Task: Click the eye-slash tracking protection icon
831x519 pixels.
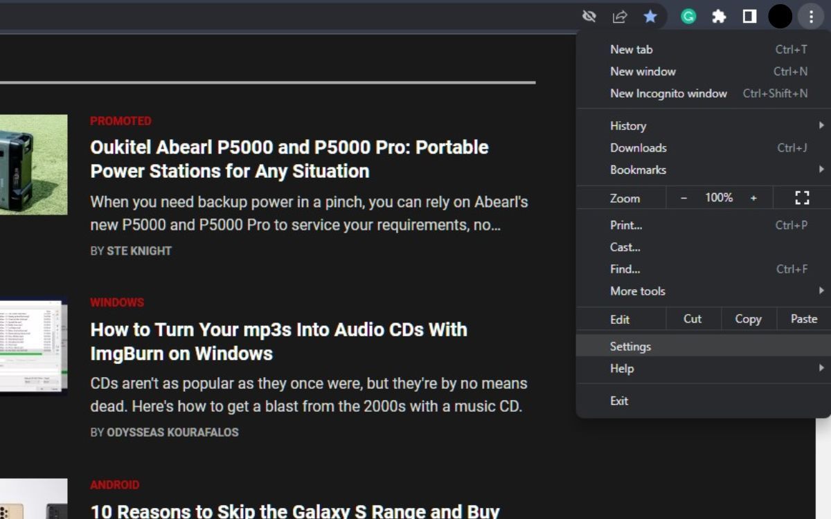Action: click(589, 16)
